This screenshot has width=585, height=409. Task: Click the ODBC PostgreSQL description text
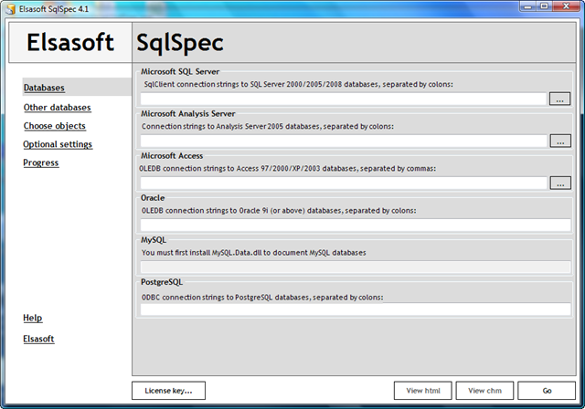[262, 298]
